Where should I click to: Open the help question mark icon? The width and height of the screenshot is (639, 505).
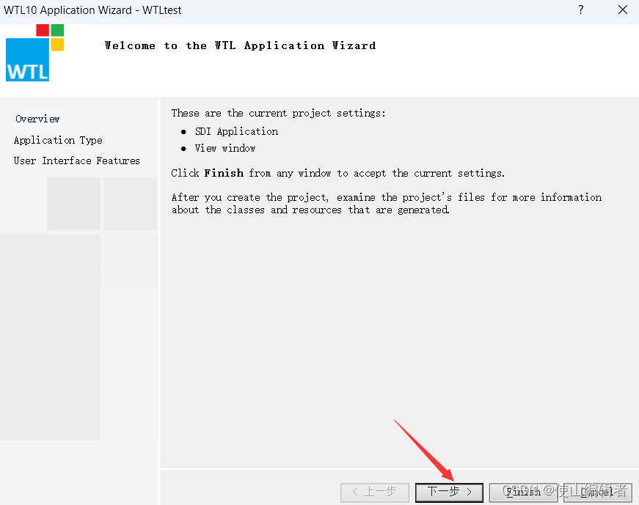580,10
